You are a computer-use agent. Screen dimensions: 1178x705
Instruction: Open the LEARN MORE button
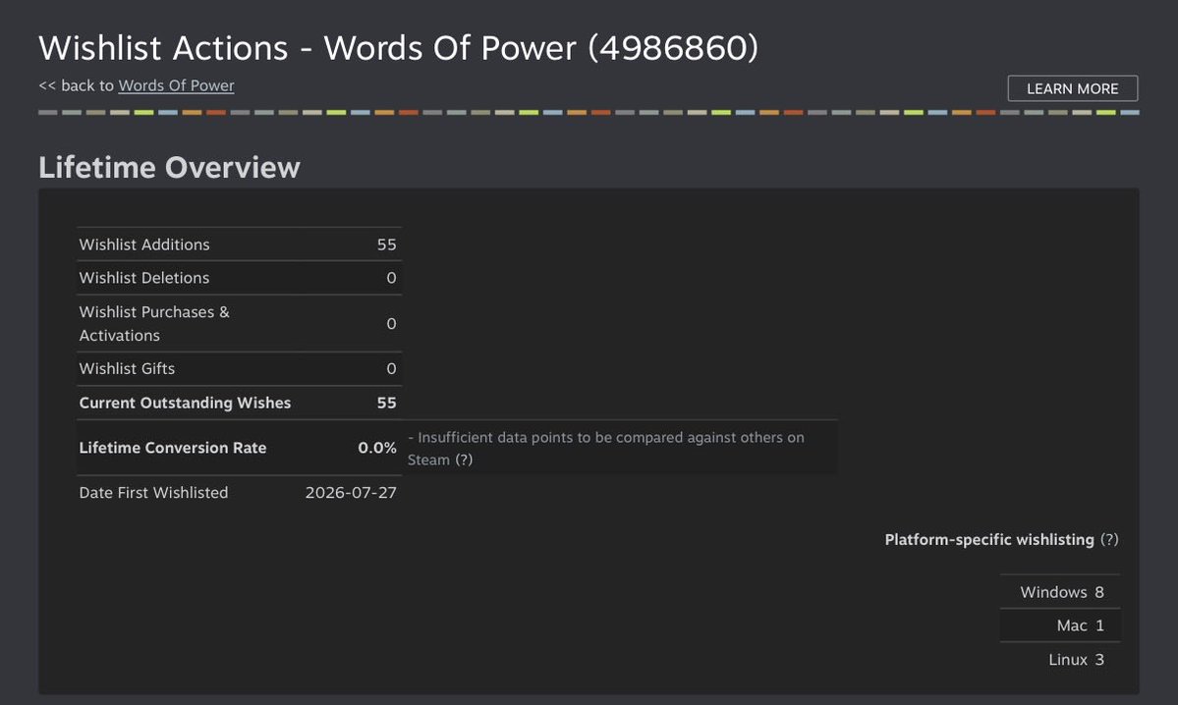[1072, 88]
